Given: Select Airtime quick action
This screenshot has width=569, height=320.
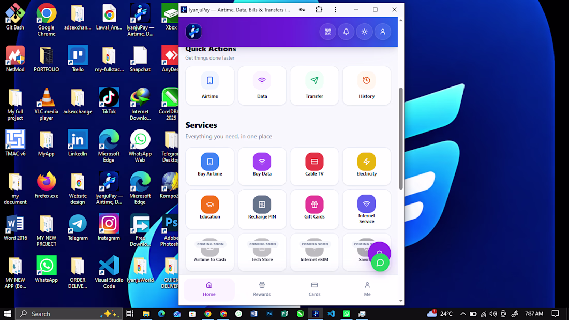Looking at the screenshot, I should click(x=209, y=86).
